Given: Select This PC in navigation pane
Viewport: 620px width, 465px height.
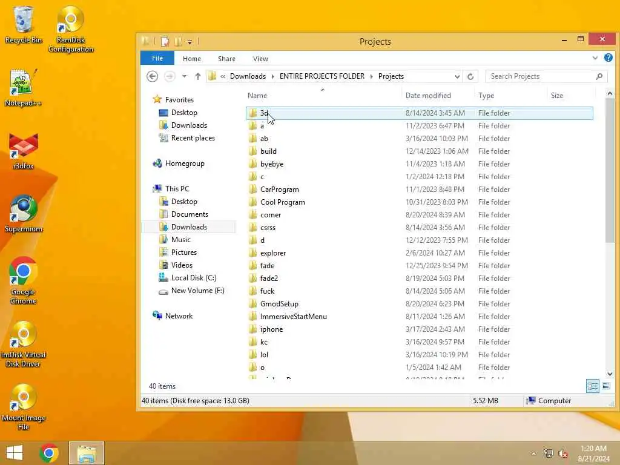Looking at the screenshot, I should click(x=171, y=189).
